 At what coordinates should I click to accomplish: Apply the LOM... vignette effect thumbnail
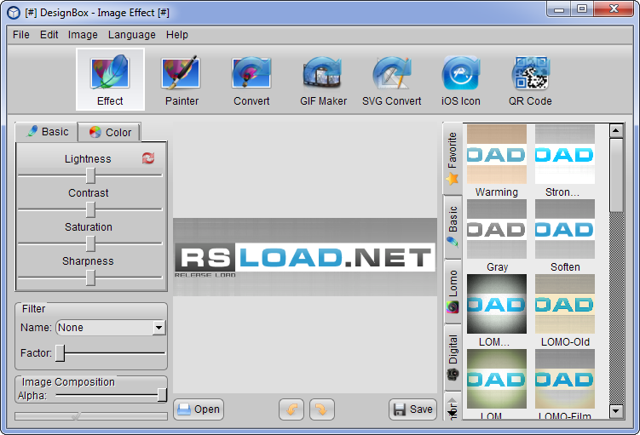coord(497,304)
